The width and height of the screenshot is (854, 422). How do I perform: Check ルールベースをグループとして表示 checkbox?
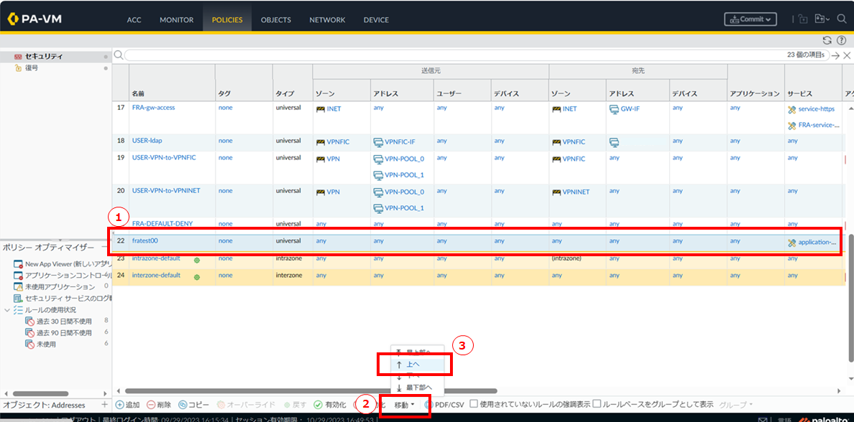coord(597,405)
